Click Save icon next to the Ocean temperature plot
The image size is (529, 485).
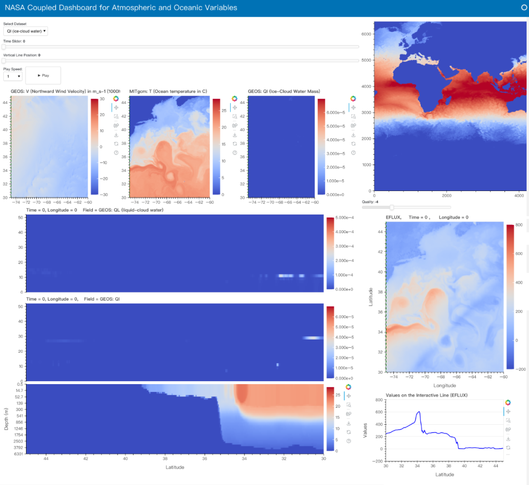click(235, 135)
